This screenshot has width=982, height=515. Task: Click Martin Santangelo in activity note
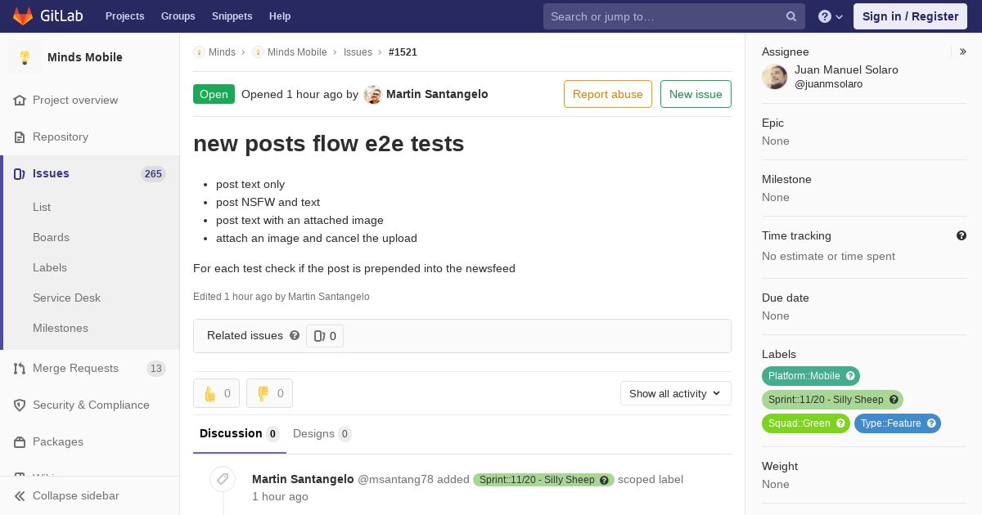[x=303, y=479]
